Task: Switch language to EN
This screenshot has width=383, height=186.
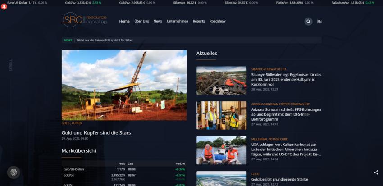Action: tap(319, 22)
